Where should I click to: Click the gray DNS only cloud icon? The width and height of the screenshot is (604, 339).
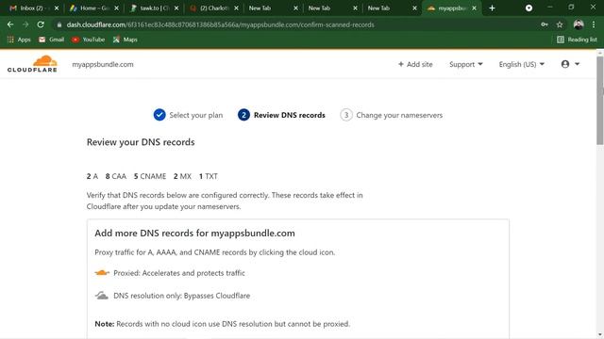coord(102,296)
